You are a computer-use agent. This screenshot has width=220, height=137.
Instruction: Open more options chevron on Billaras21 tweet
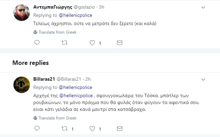click(x=203, y=80)
